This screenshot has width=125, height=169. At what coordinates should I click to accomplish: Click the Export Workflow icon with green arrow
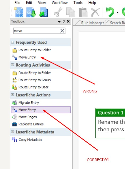(x=43, y=12)
